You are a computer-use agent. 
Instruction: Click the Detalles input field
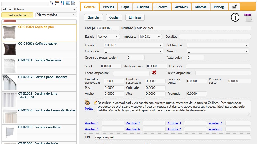pos(215,37)
